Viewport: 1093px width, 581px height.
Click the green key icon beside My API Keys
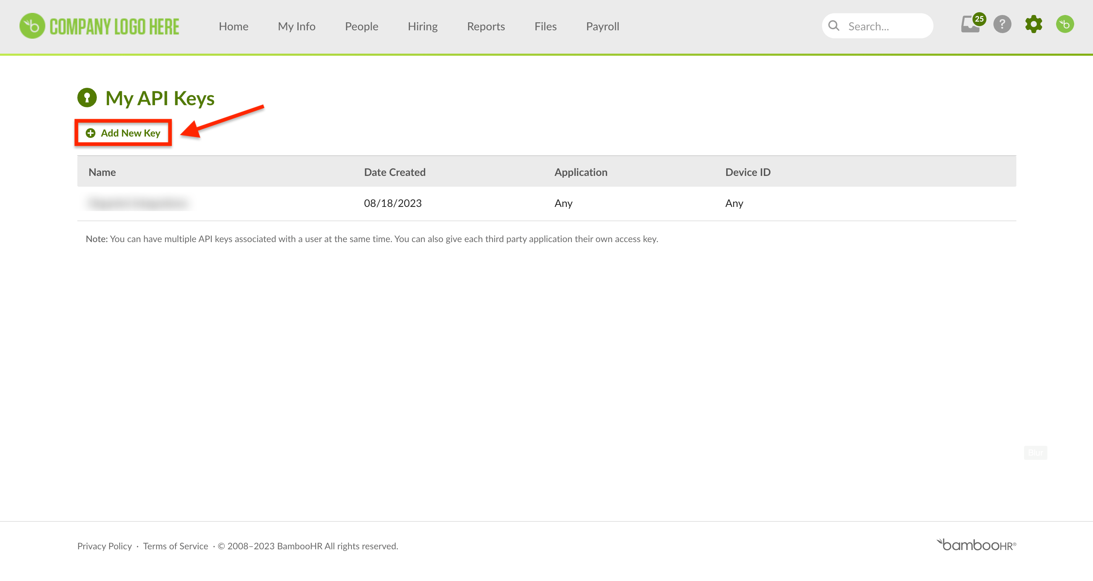point(87,98)
